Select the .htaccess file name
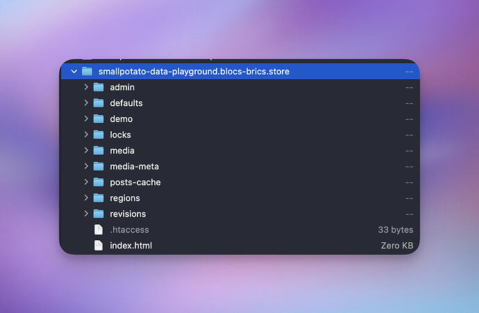The height and width of the screenshot is (313, 479). [130, 230]
